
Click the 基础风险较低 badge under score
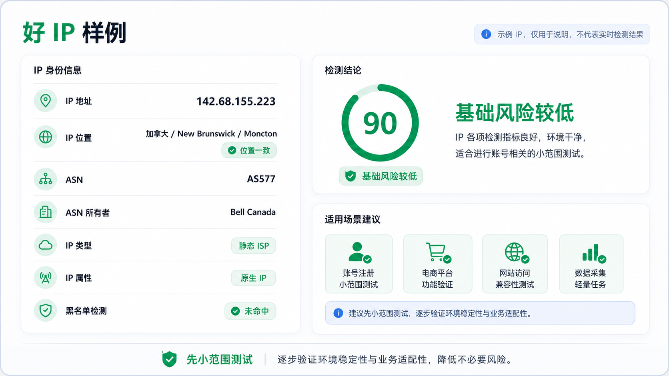[381, 176]
